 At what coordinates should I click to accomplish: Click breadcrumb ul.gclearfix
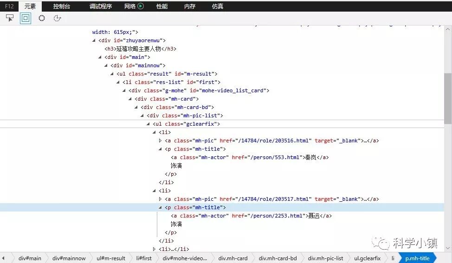coord(367,258)
